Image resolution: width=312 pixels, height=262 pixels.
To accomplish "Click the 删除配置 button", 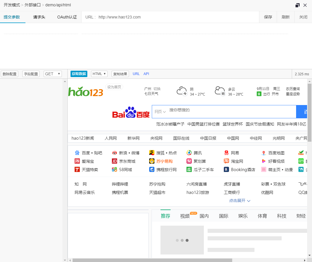I will (x=10, y=74).
